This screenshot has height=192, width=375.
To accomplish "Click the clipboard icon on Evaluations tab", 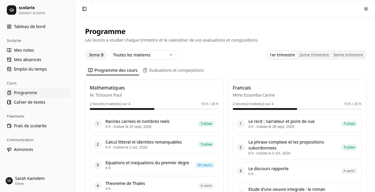I will coord(145,70).
